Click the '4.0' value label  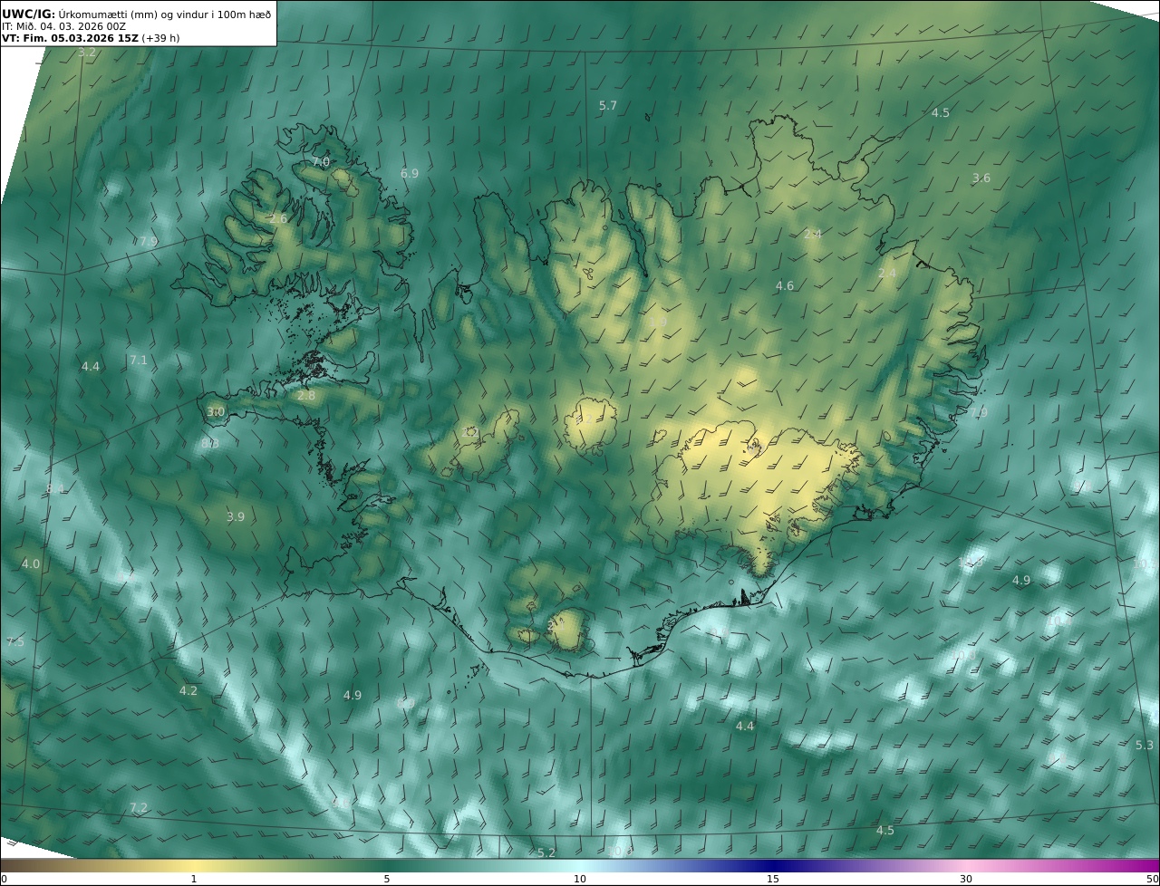pos(31,564)
